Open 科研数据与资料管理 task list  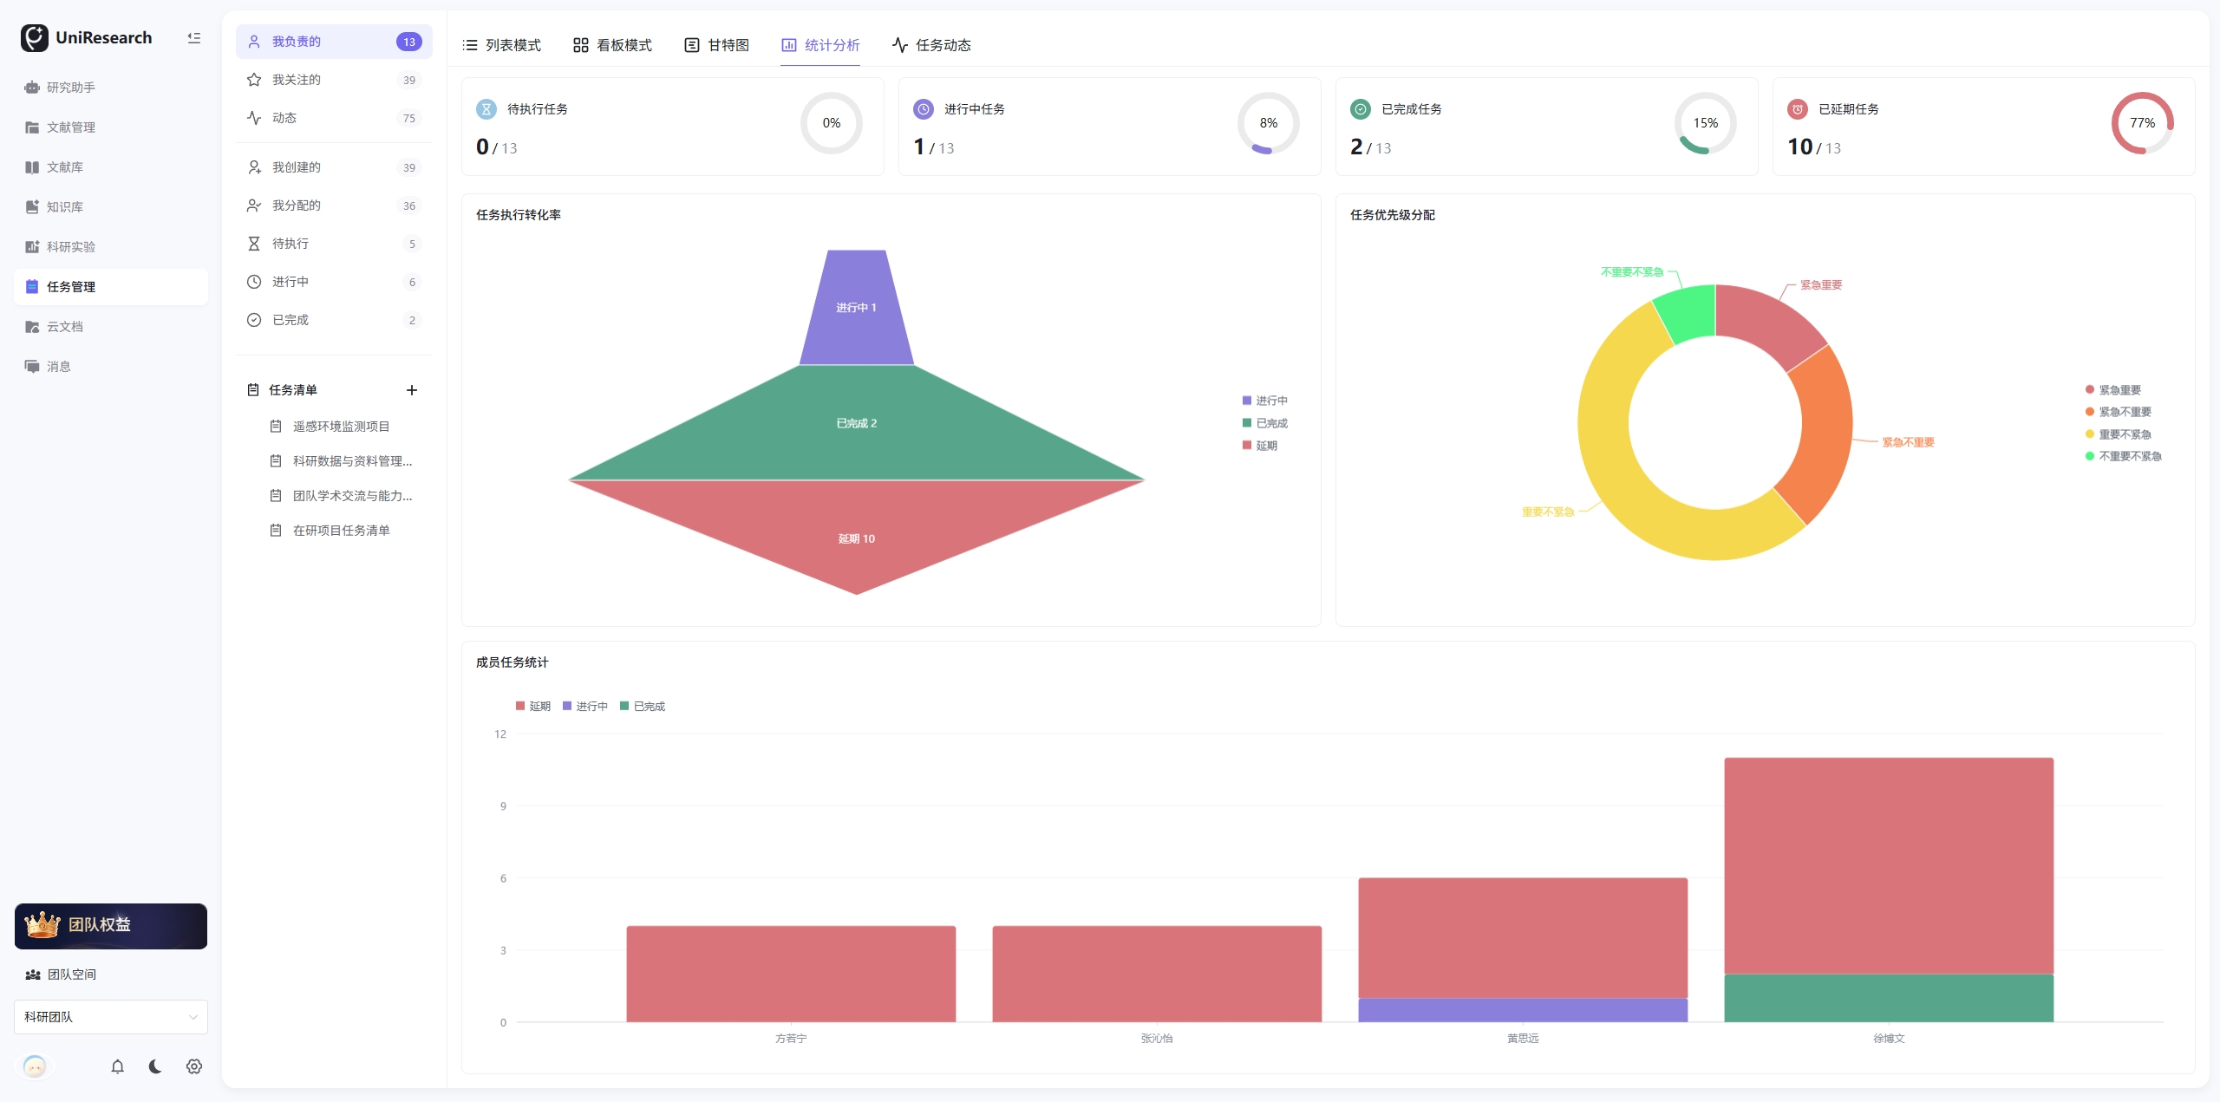pos(341,461)
